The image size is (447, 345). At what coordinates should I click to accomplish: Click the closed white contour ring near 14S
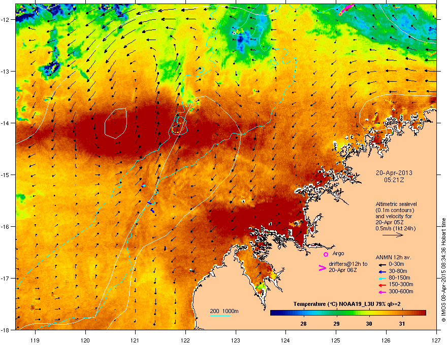(115, 123)
